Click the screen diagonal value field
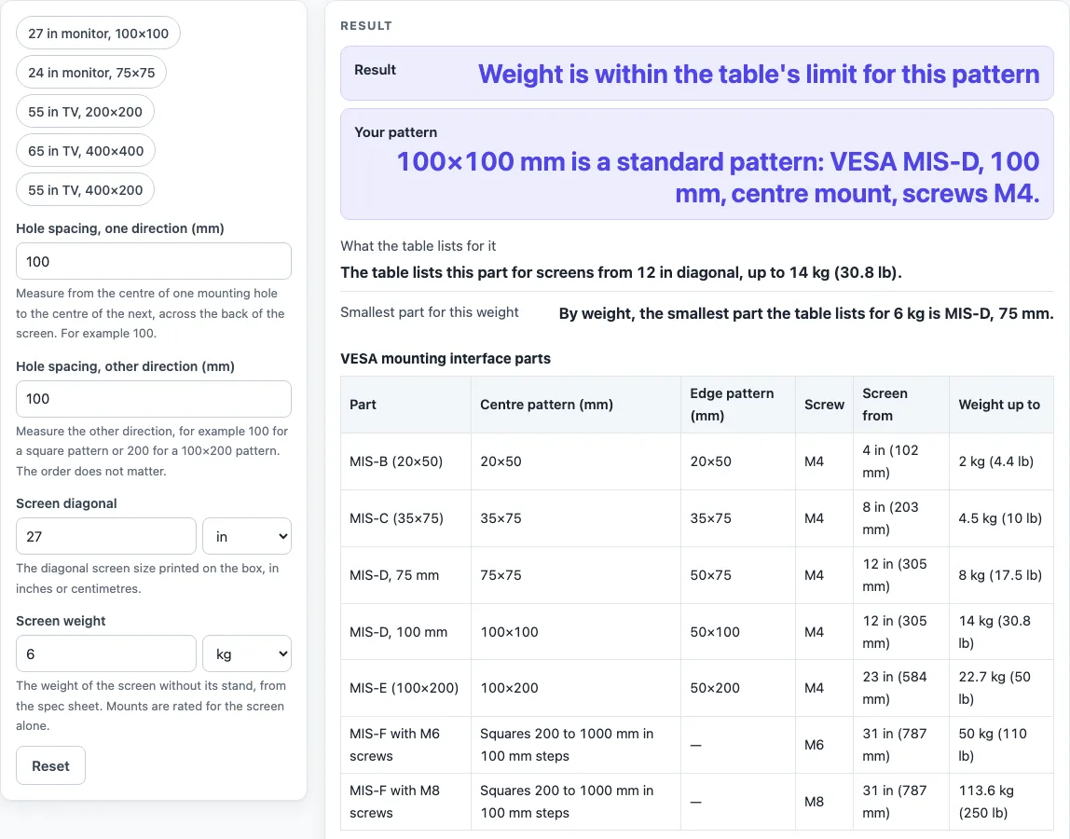 tap(105, 536)
